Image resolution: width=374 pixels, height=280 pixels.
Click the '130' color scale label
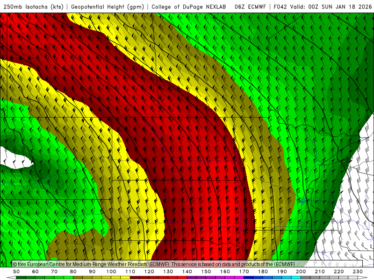coord(168,272)
